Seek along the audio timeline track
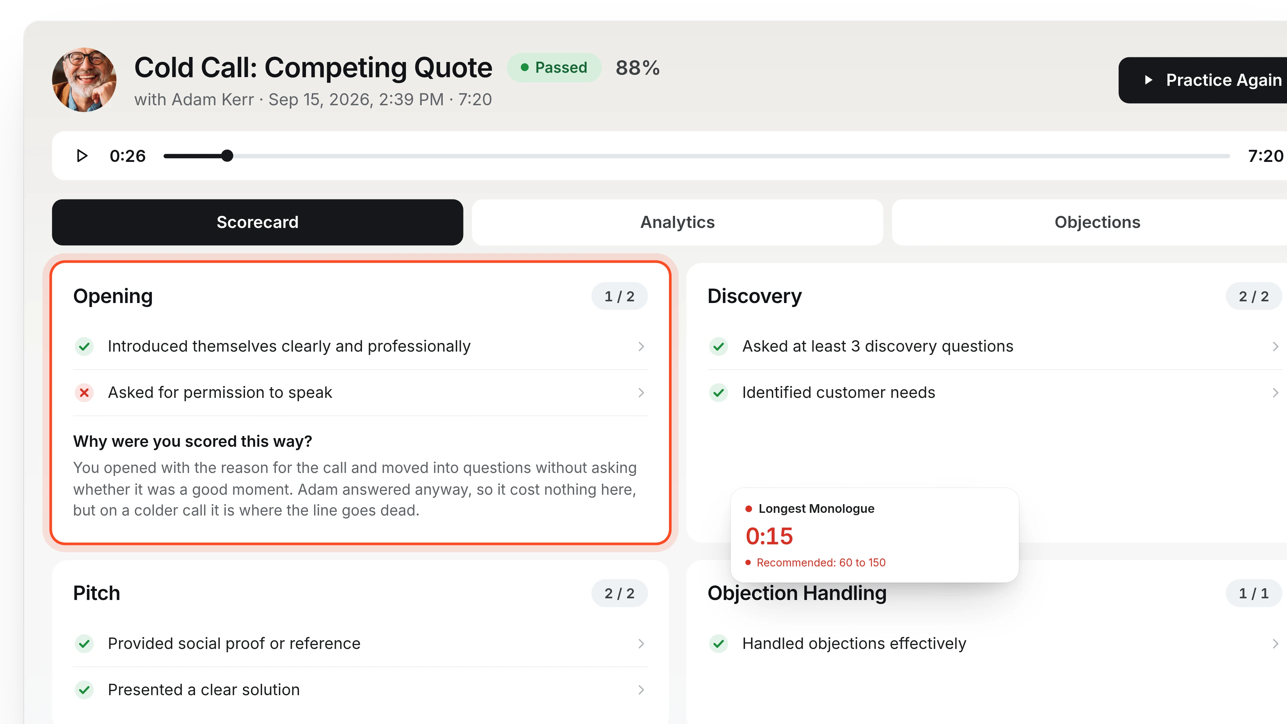The width and height of the screenshot is (1287, 724). (696, 156)
